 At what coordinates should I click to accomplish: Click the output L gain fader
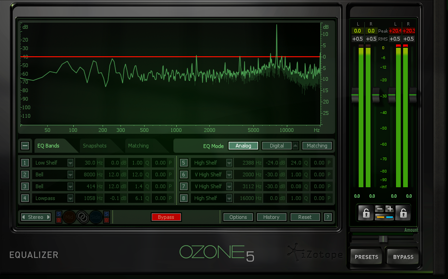[392, 95]
